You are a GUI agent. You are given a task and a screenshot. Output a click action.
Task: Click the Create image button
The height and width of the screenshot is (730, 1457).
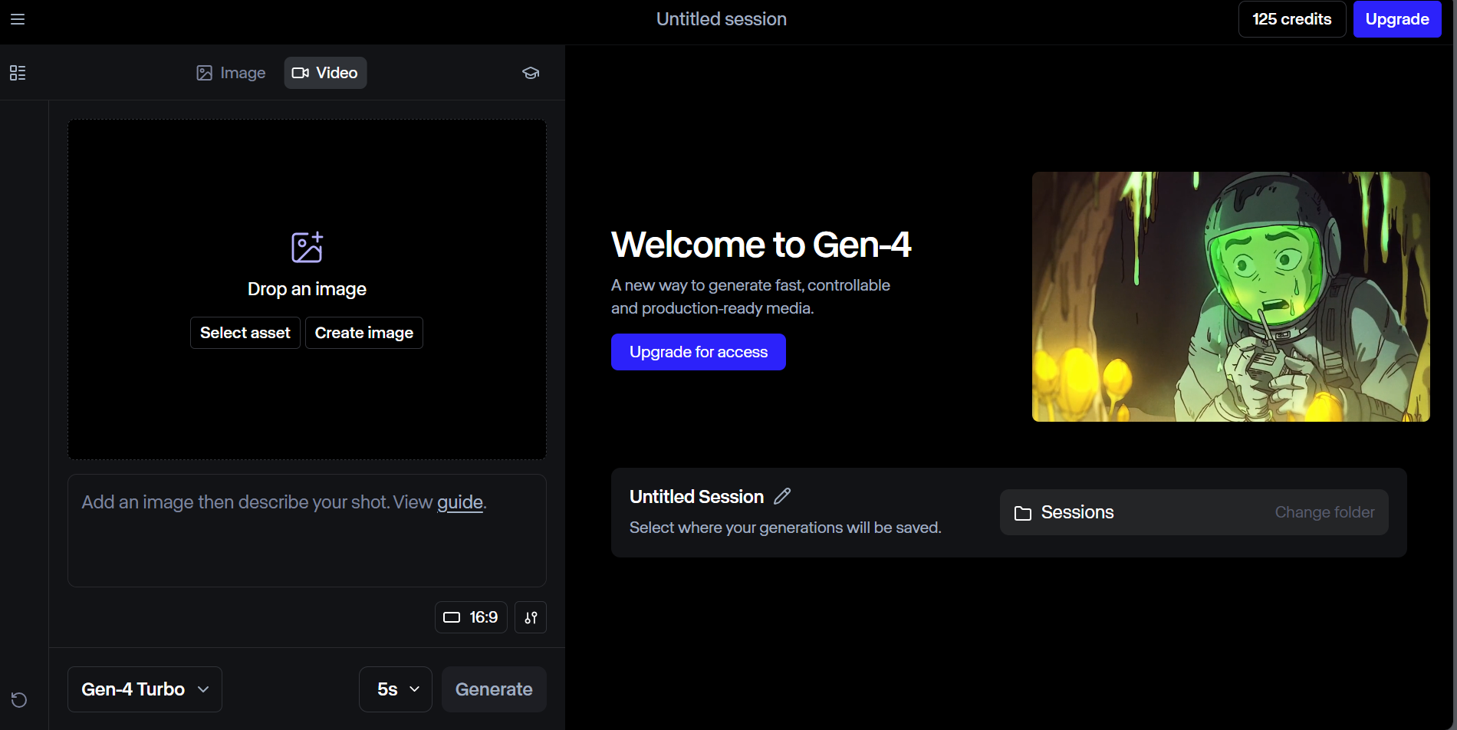click(x=364, y=333)
